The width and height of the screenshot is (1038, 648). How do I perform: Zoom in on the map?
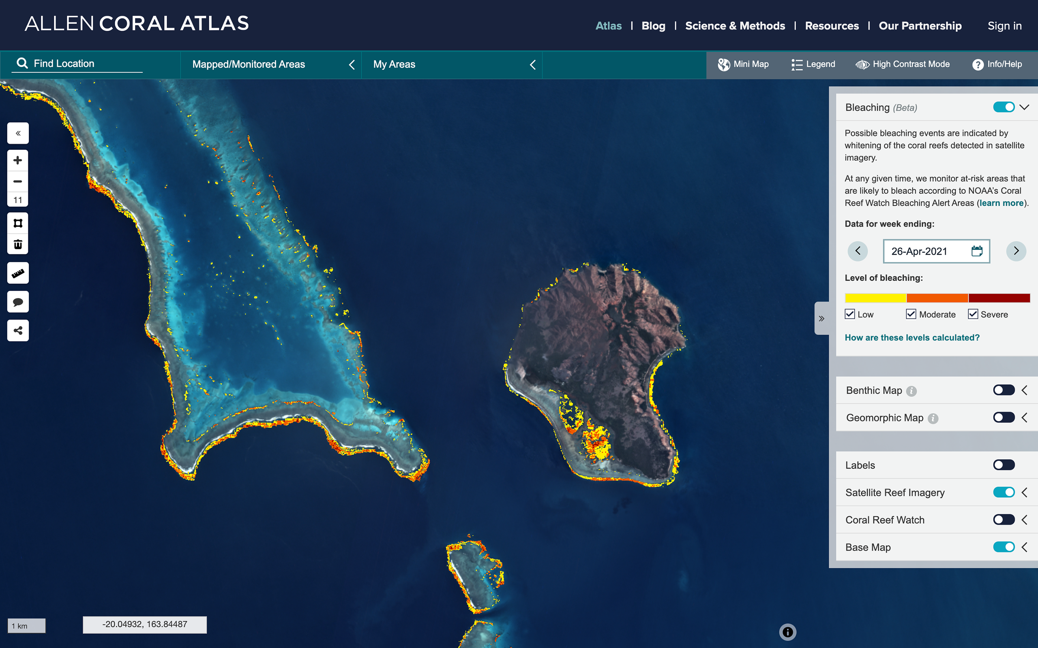(x=17, y=160)
